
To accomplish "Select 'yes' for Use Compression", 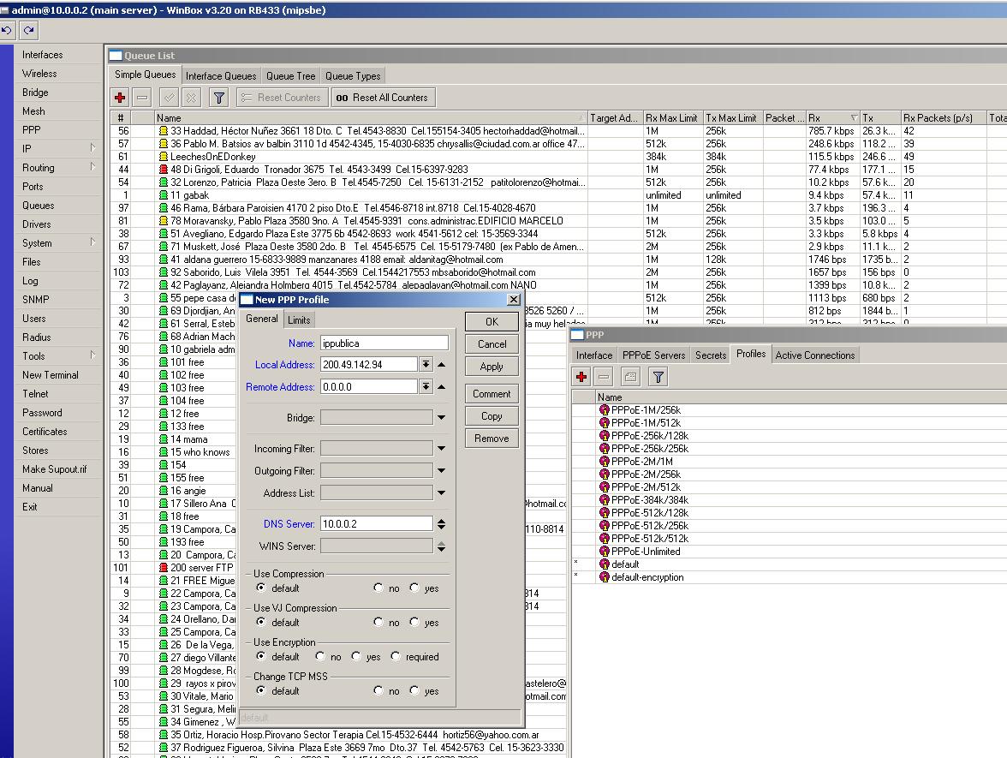I will [x=415, y=588].
